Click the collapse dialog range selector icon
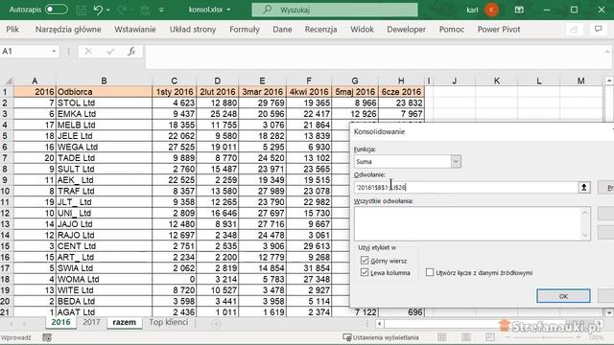Viewport: 614px width, 345px height. [584, 188]
